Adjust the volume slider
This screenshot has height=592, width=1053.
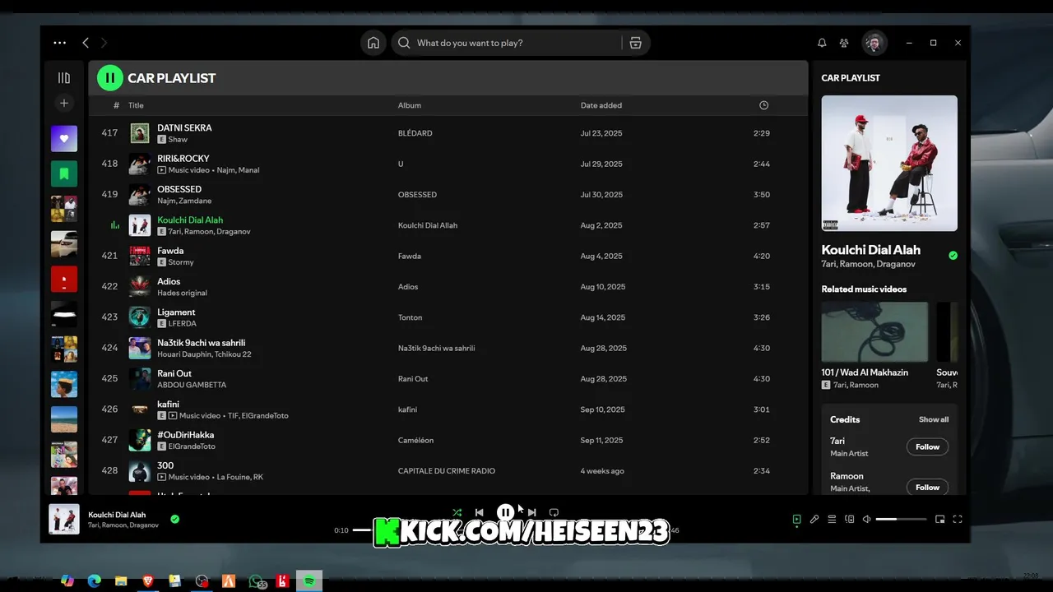point(901,519)
